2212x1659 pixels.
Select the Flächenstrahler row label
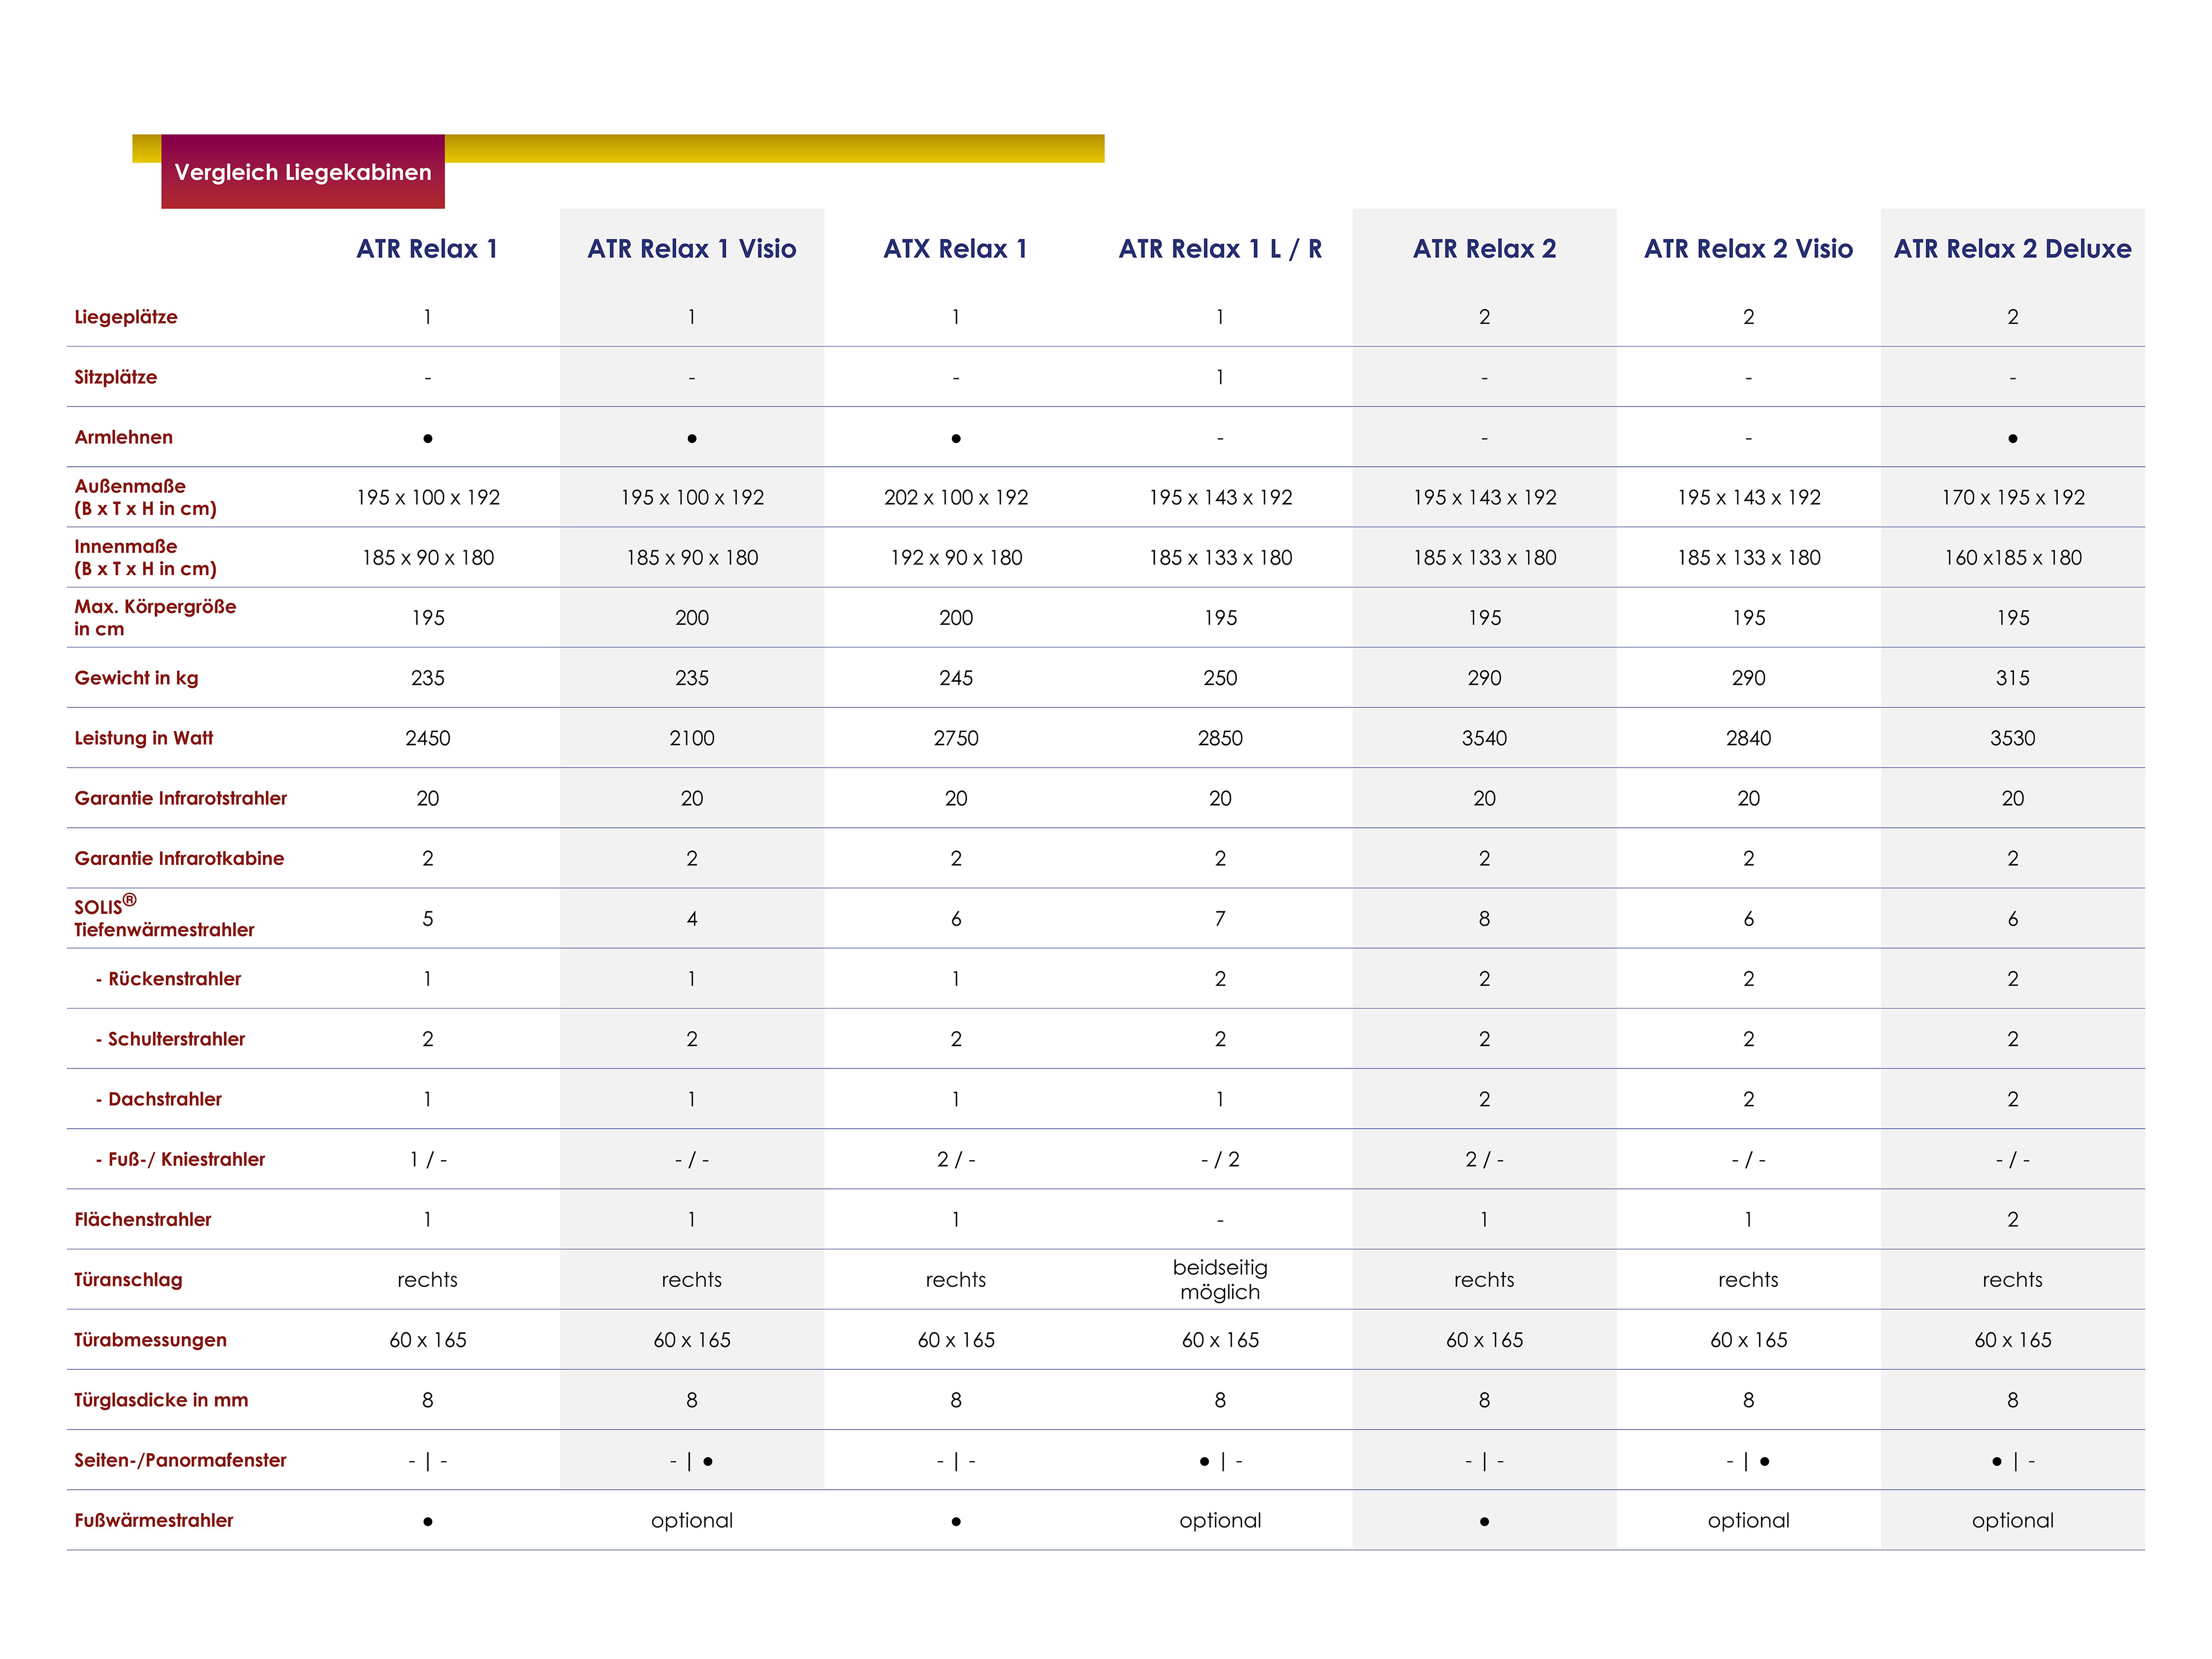coord(143,1219)
